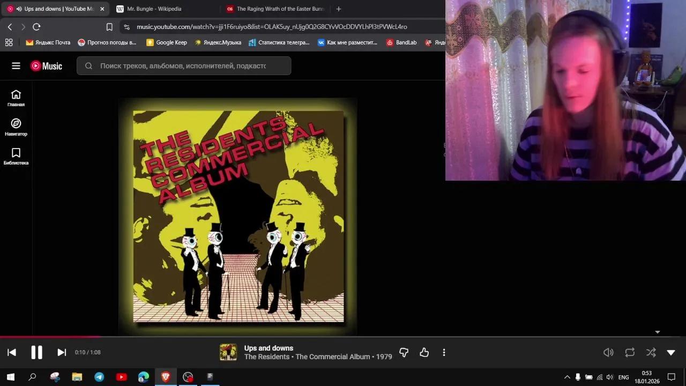
Task: Click the site settings icon in address bar
Action: (126, 27)
